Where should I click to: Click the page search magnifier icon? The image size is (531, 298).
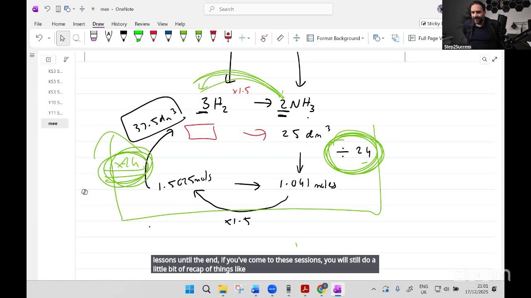click(485, 59)
